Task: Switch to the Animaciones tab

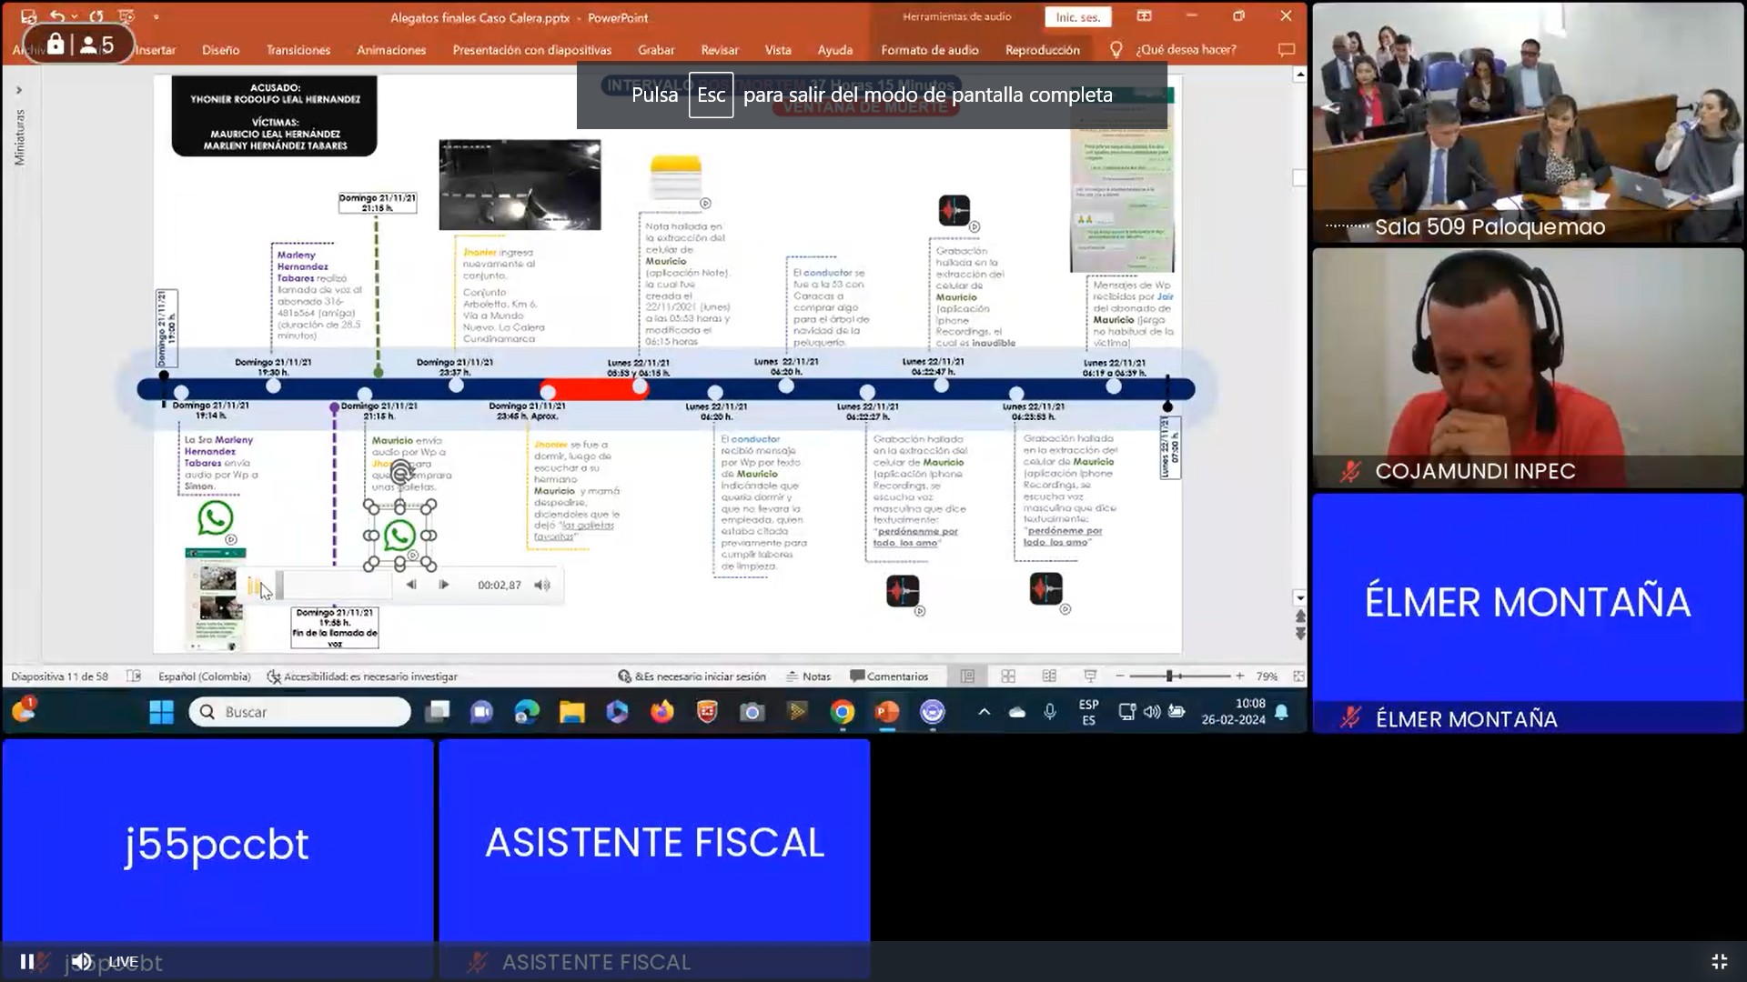Action: pos(391,50)
